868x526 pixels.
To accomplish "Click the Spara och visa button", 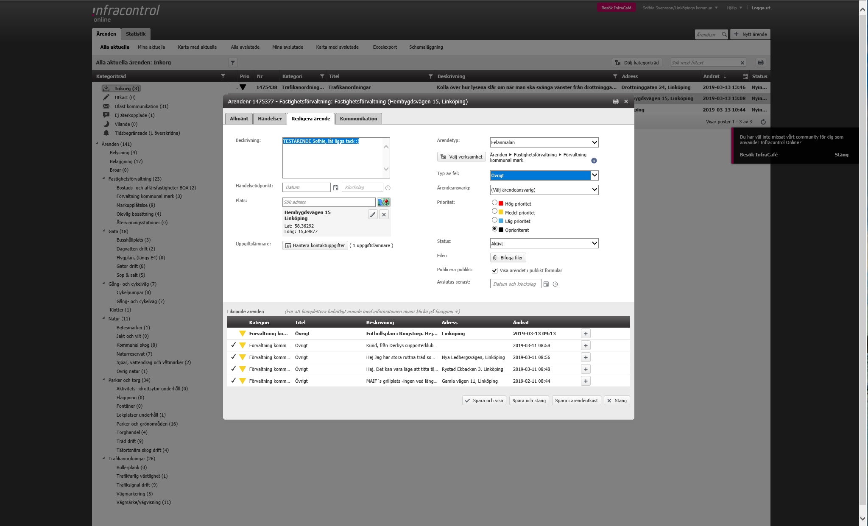I will pos(484,401).
